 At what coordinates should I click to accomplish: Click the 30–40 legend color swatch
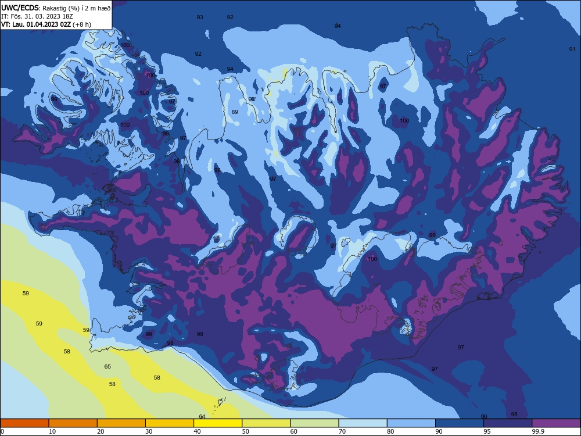click(x=170, y=423)
